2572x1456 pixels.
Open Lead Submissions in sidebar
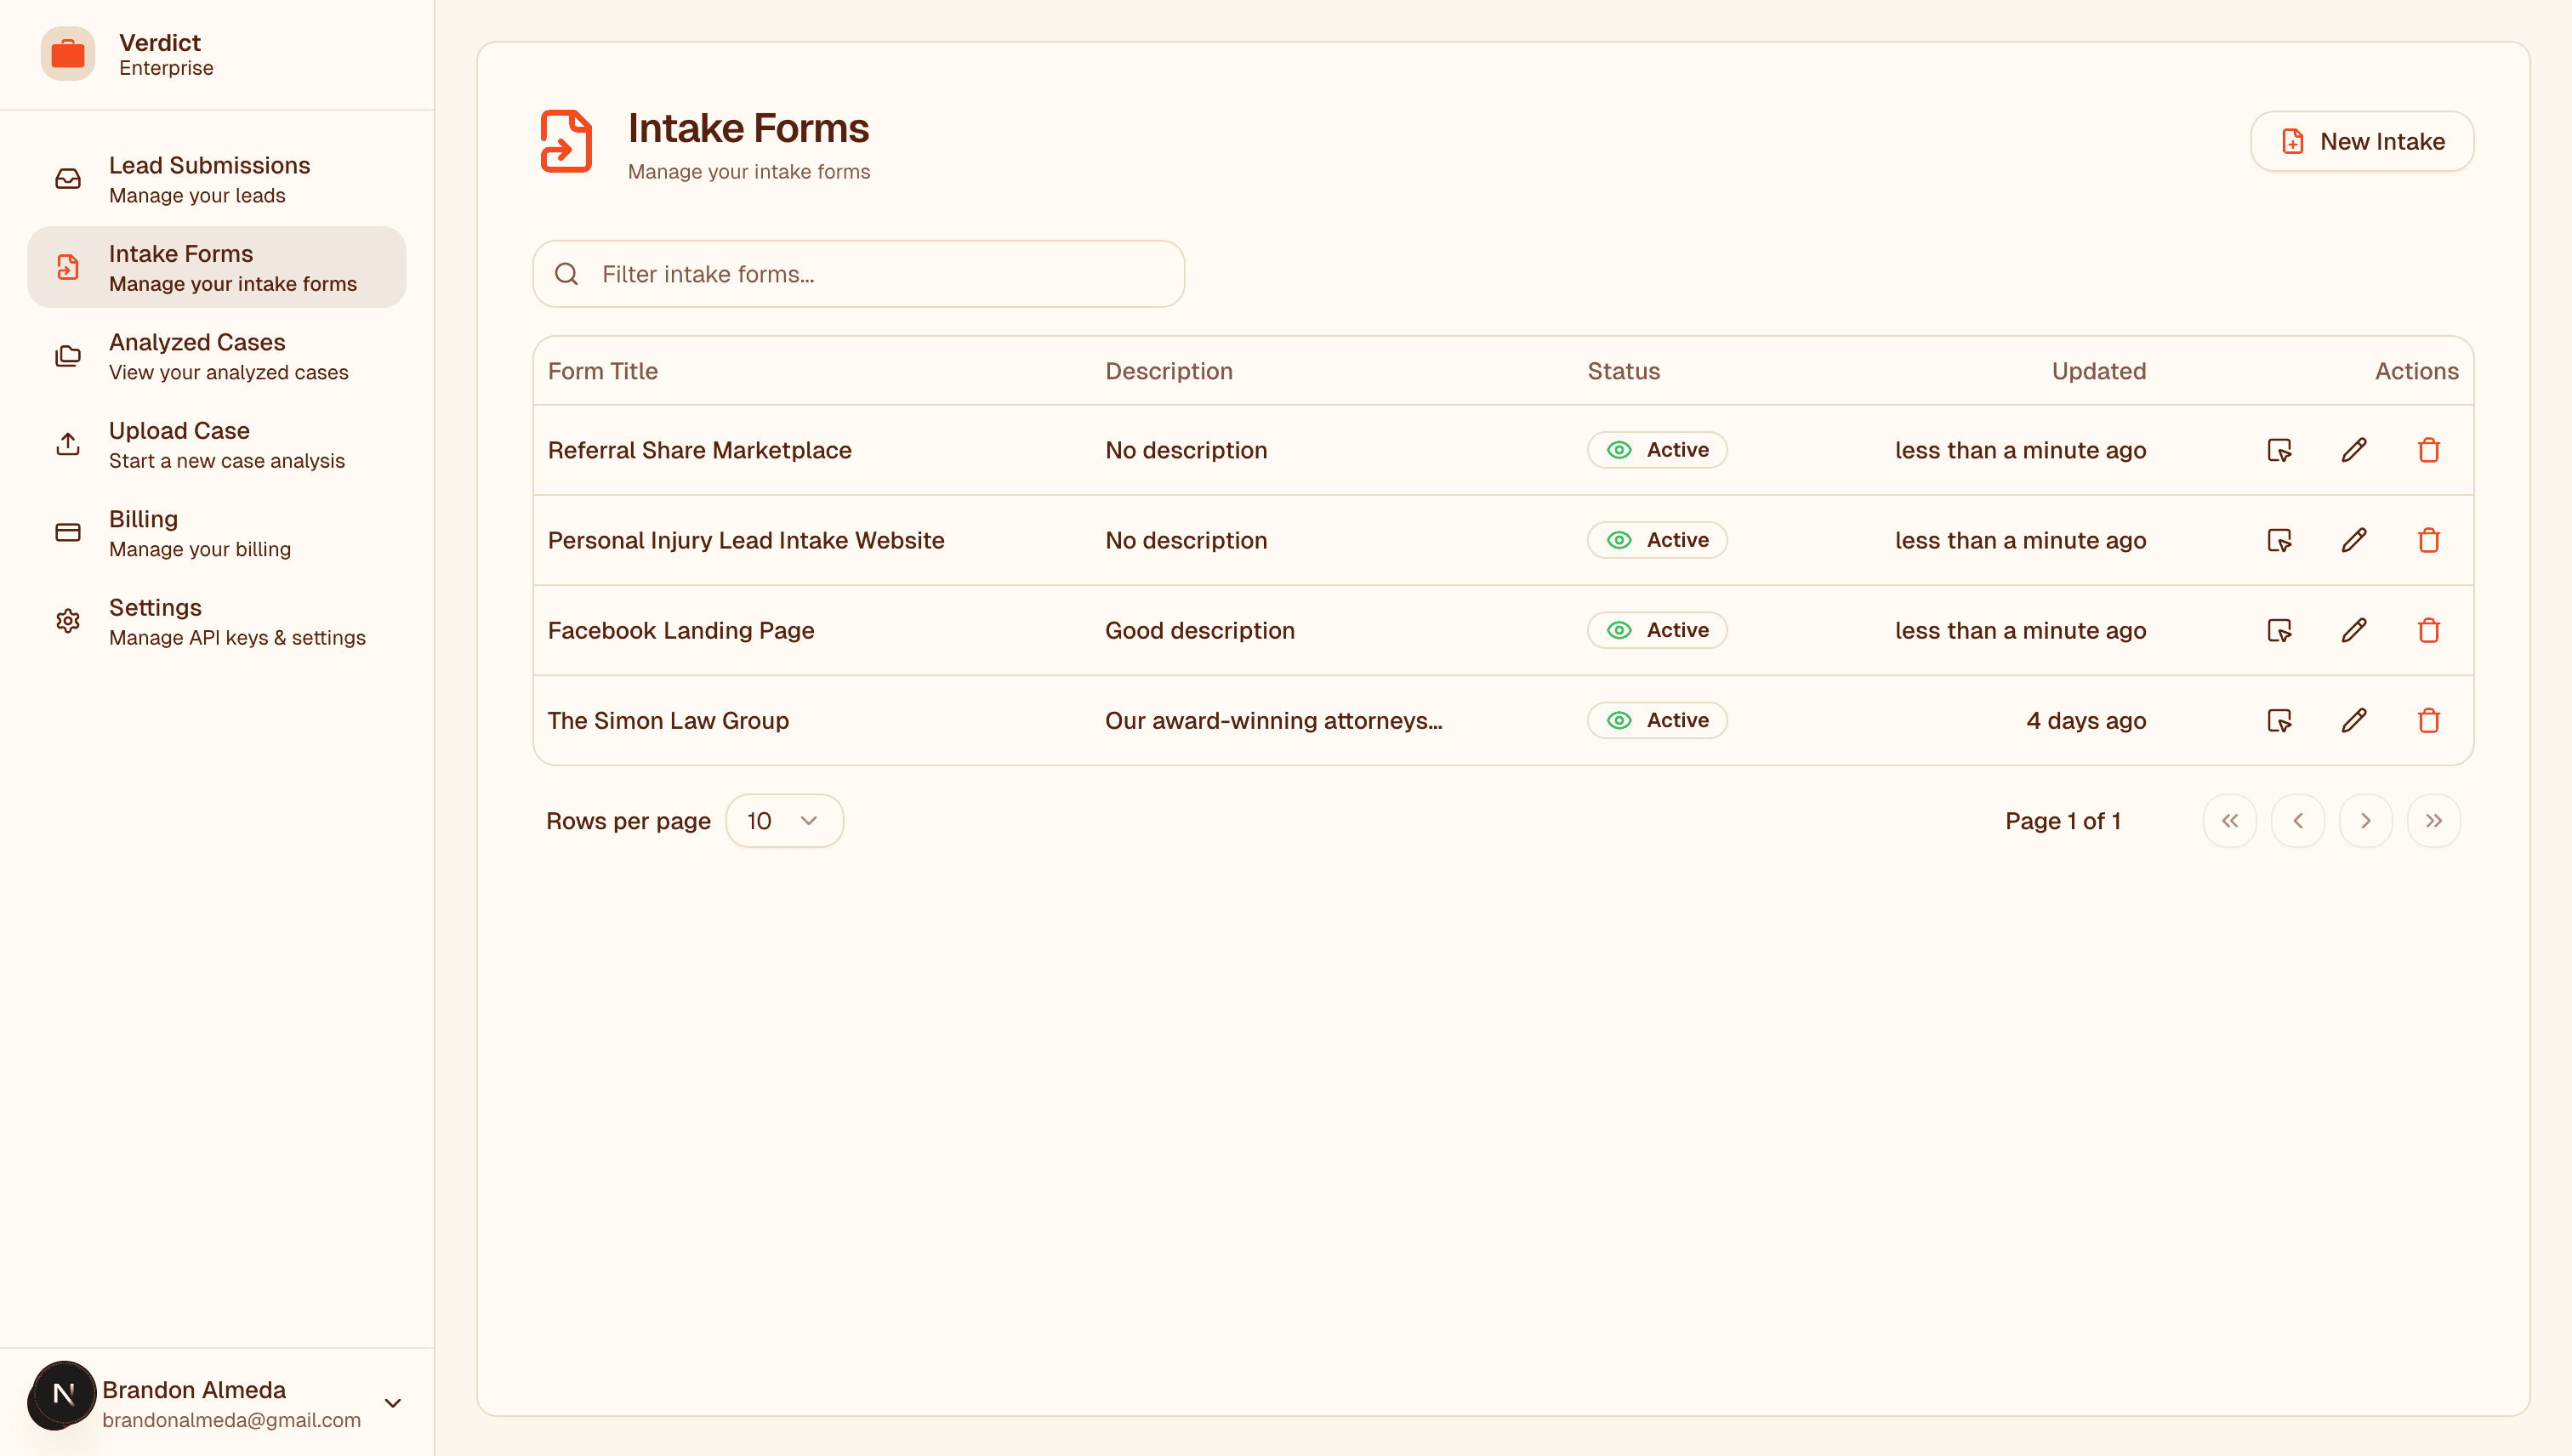coord(217,179)
